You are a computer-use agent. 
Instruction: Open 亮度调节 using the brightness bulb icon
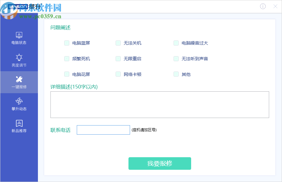[x=19, y=58]
